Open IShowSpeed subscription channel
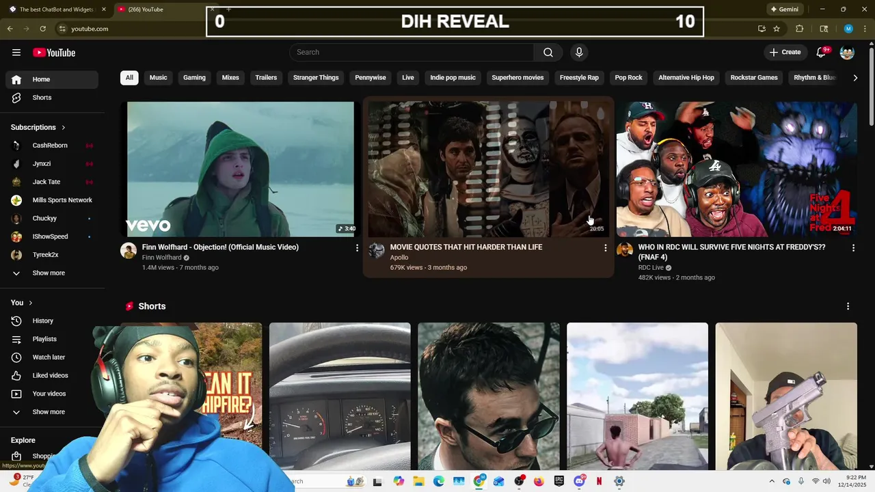 (52, 236)
